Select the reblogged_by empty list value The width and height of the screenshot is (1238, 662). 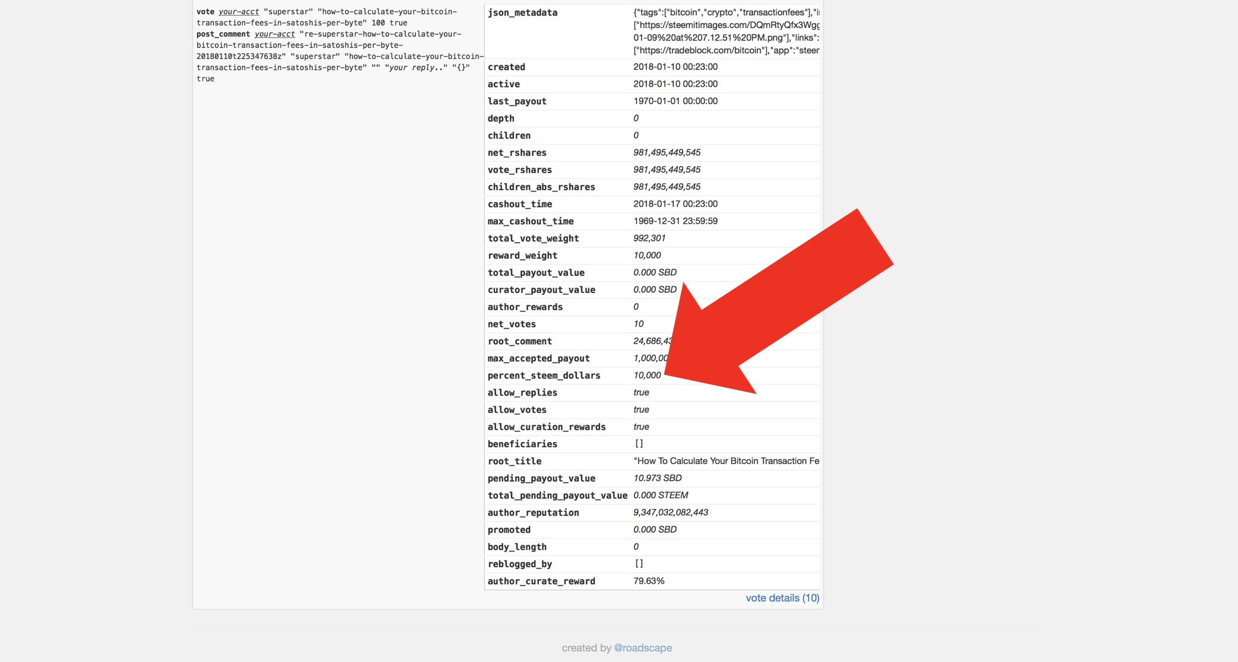(x=639, y=564)
